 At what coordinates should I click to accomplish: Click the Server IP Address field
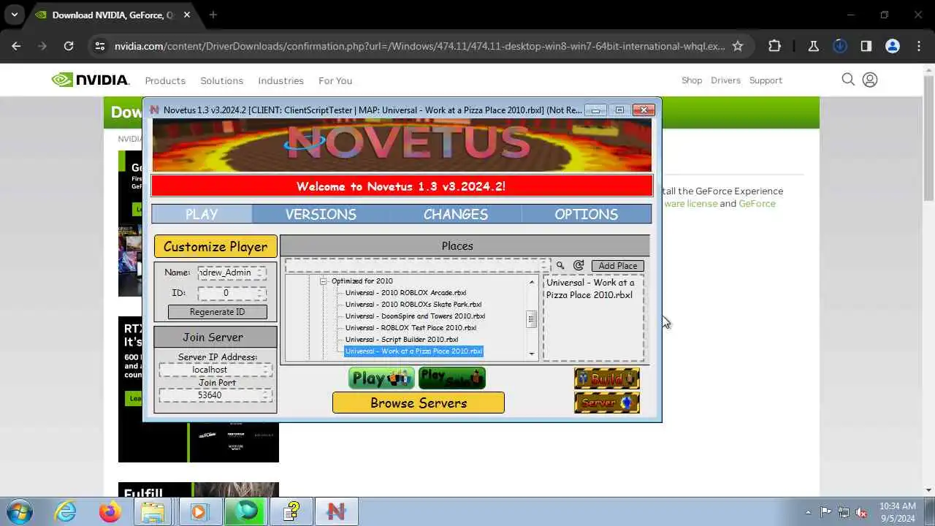[x=215, y=370]
